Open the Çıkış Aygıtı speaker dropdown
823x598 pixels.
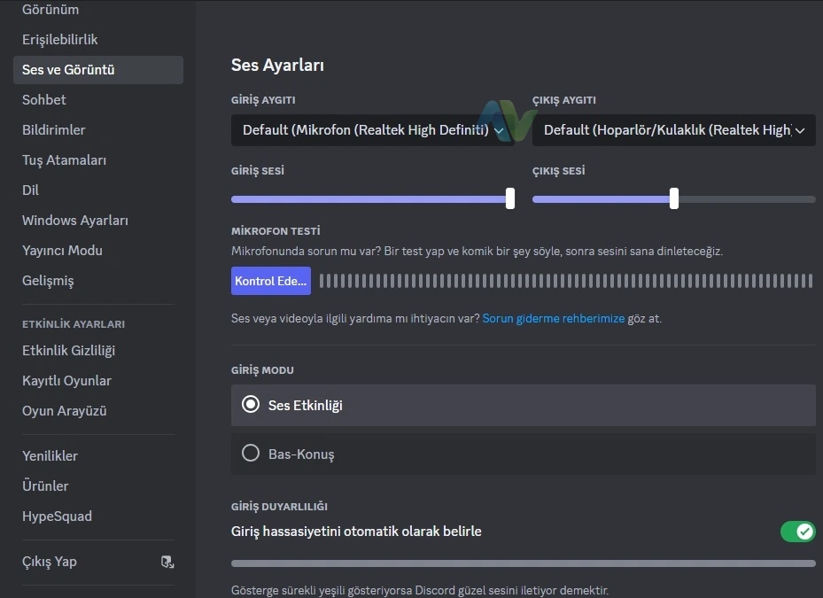[x=674, y=130]
